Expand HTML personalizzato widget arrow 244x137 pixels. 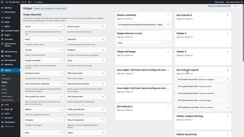pos(103,109)
